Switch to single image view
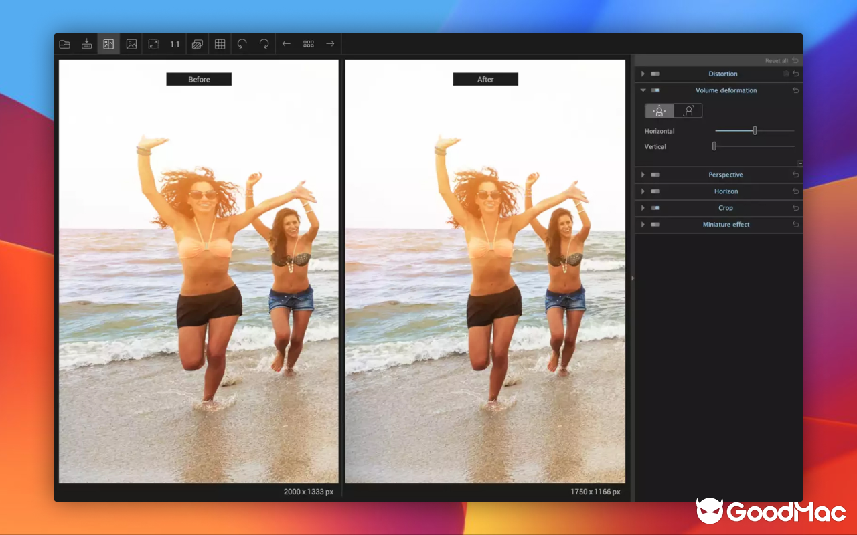Viewport: 857px width, 535px height. tap(131, 44)
